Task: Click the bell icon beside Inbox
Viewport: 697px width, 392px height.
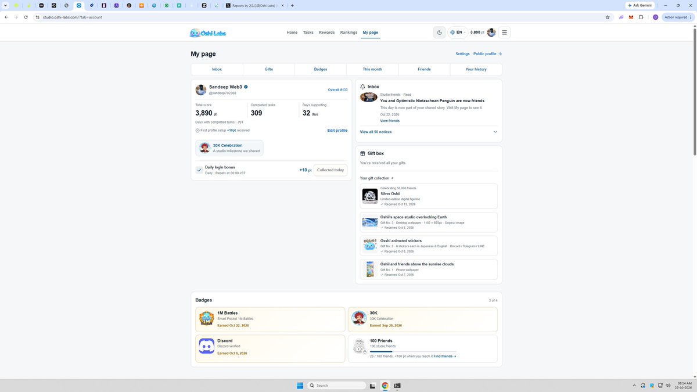Action: point(363,87)
